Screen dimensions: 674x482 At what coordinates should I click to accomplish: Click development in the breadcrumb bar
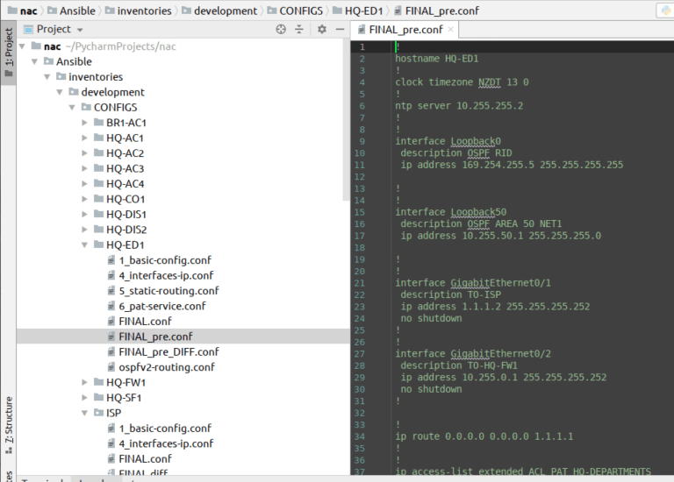coord(219,11)
